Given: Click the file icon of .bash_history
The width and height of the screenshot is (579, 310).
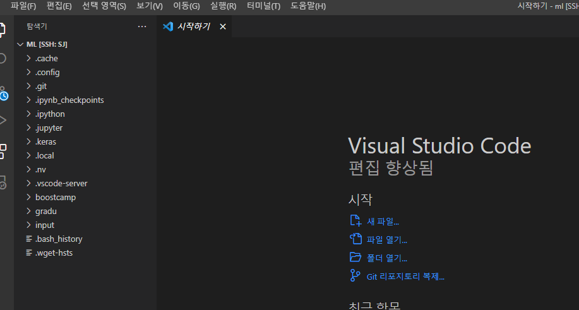Looking at the screenshot, I should click(29, 239).
